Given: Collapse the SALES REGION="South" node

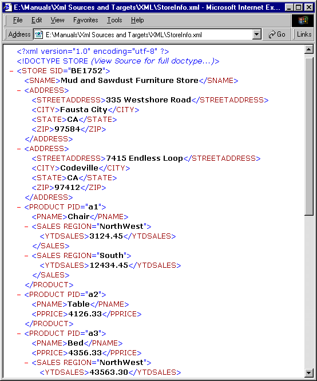Looking at the screenshot, I should 26,256.
